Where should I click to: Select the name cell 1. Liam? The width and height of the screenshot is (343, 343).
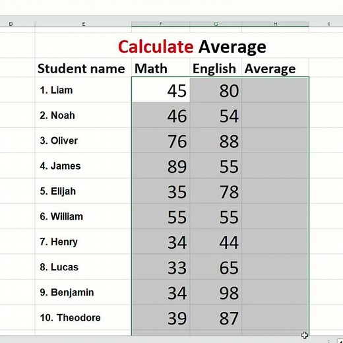(83, 90)
